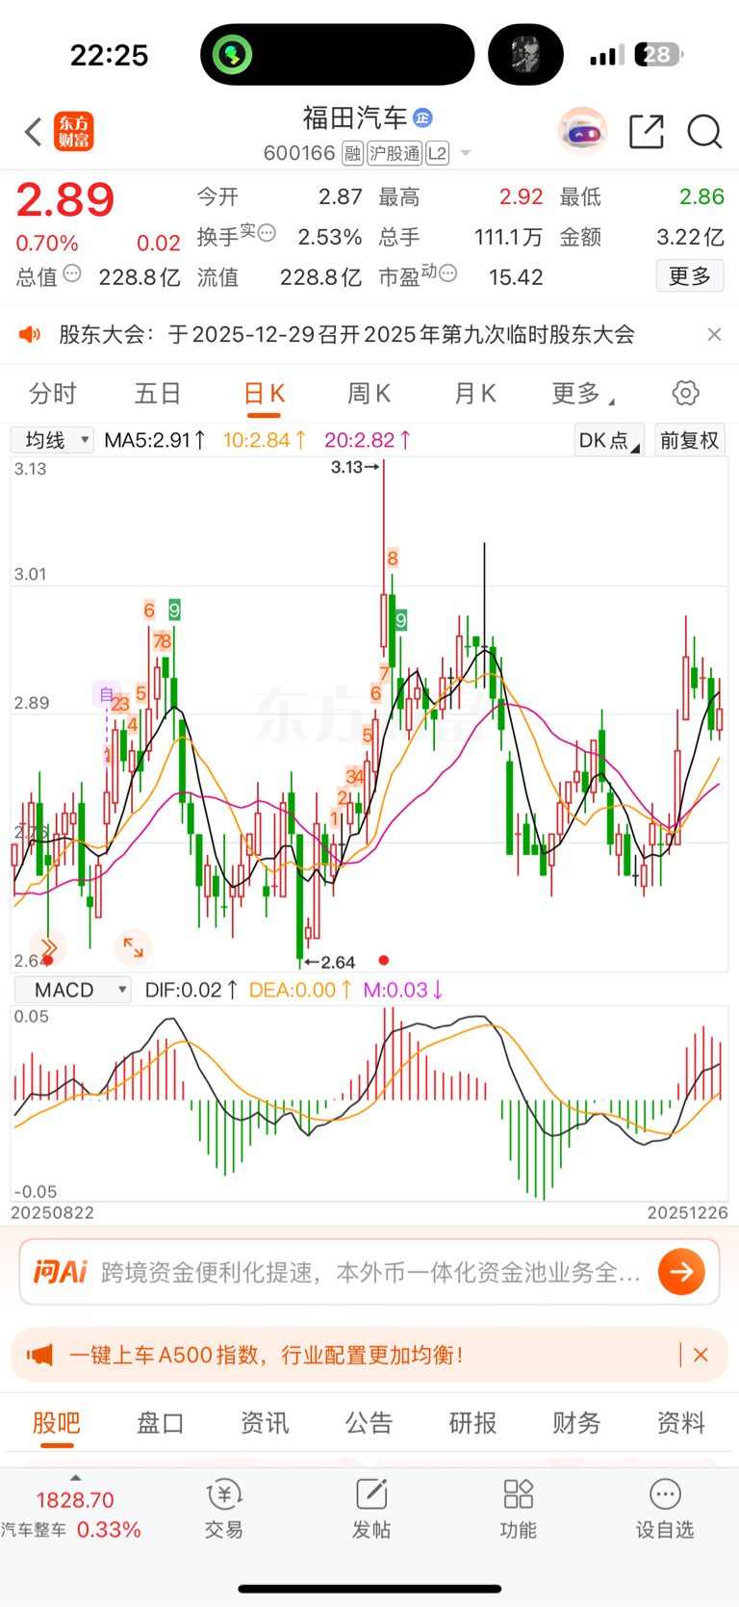This screenshot has height=1607, width=739.
Task: Dismiss the 股东大会 notice with X
Action: pos(714,334)
